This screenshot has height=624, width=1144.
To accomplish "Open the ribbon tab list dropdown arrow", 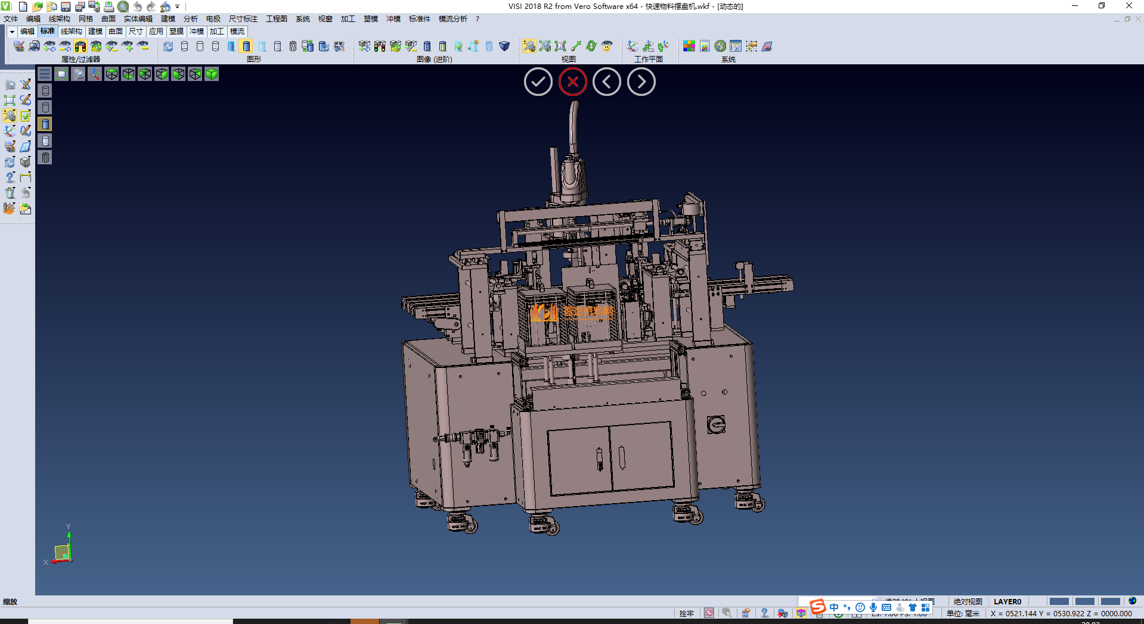I will click(x=11, y=32).
